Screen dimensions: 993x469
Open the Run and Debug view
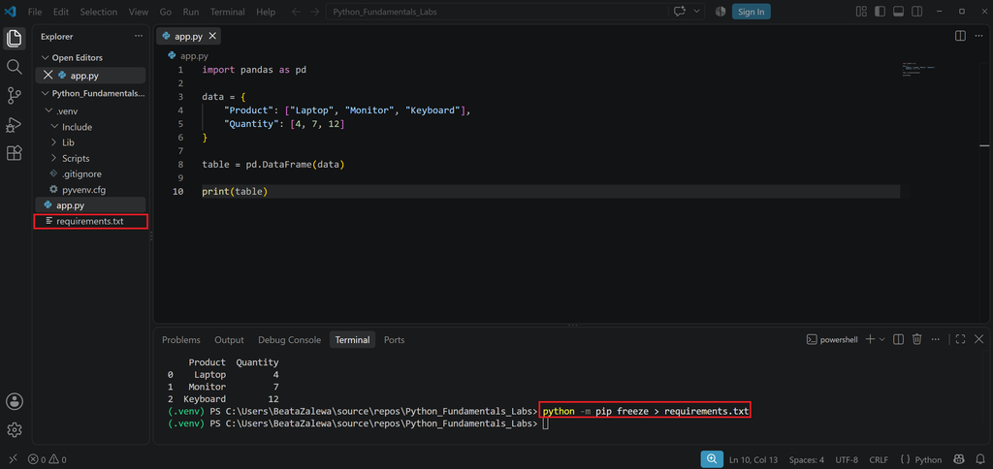(x=14, y=124)
